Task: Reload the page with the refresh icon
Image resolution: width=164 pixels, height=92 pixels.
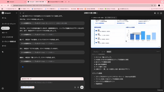Action: click(x=8, y=5)
